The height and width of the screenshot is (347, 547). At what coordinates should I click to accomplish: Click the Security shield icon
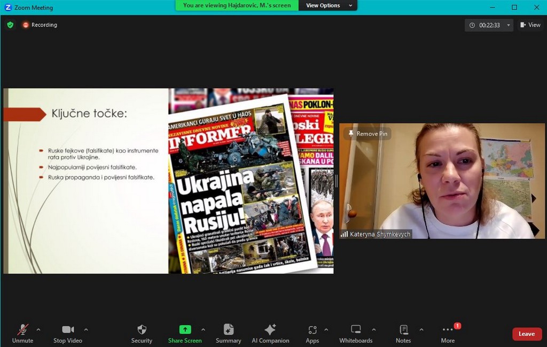point(142,330)
